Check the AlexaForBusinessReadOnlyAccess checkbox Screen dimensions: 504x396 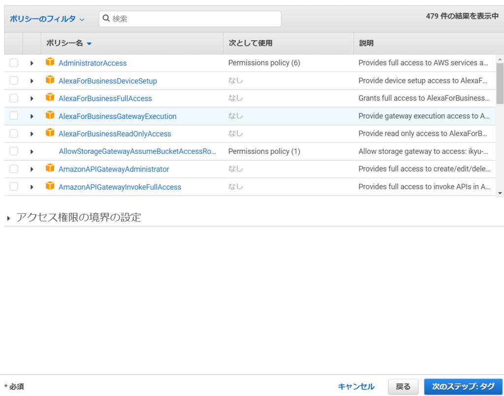click(14, 133)
